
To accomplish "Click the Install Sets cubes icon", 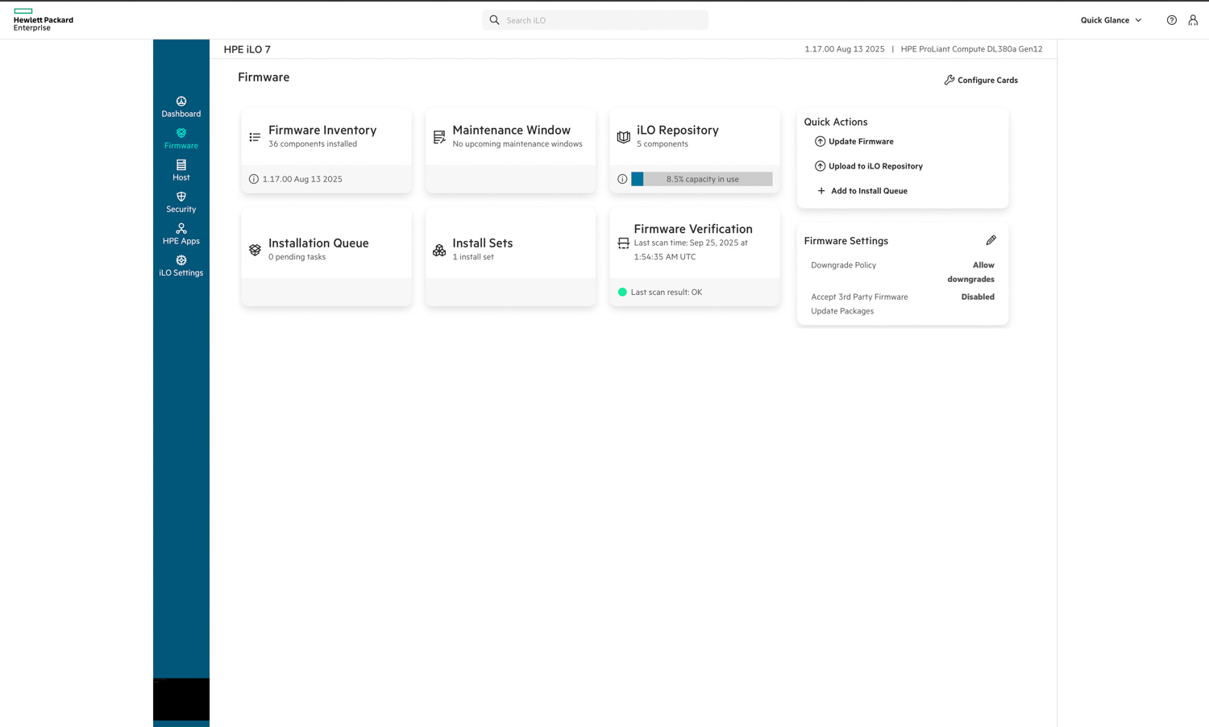I will pyautogui.click(x=439, y=250).
